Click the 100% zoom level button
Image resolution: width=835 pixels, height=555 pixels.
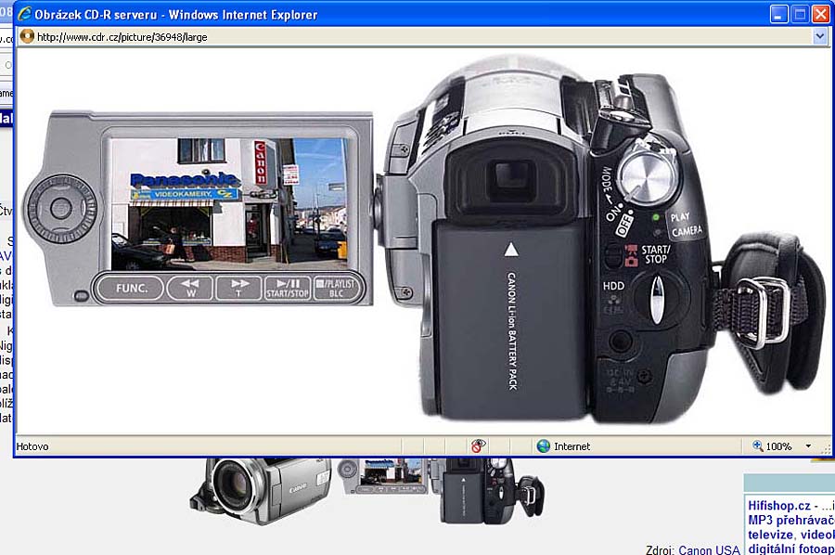(x=773, y=446)
